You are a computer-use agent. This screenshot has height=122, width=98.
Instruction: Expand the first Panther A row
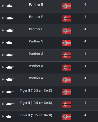coord(3,67)
